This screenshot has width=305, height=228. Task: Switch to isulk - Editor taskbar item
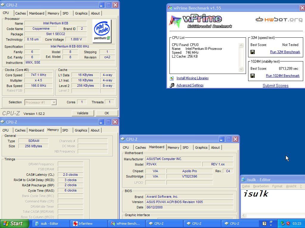[x=51, y=224]
